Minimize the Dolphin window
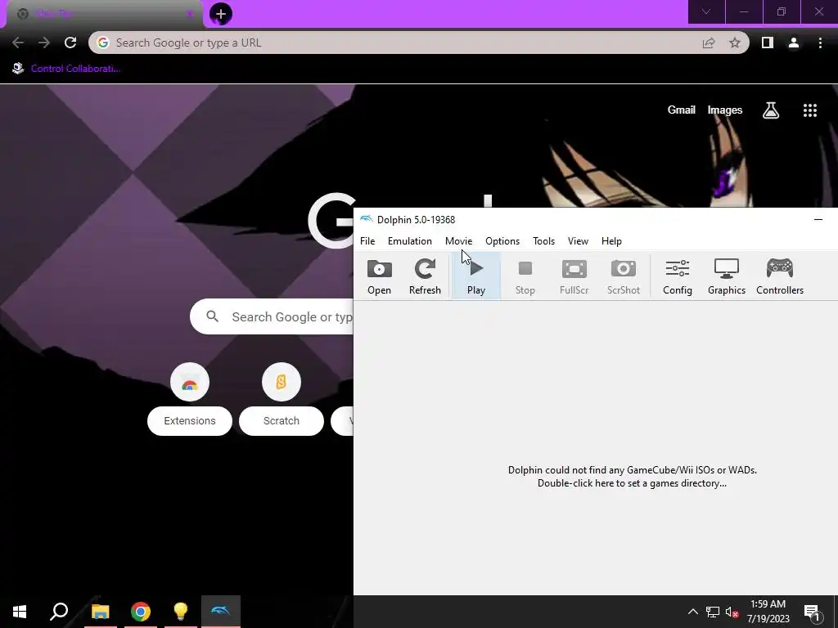The image size is (838, 628). click(x=818, y=219)
